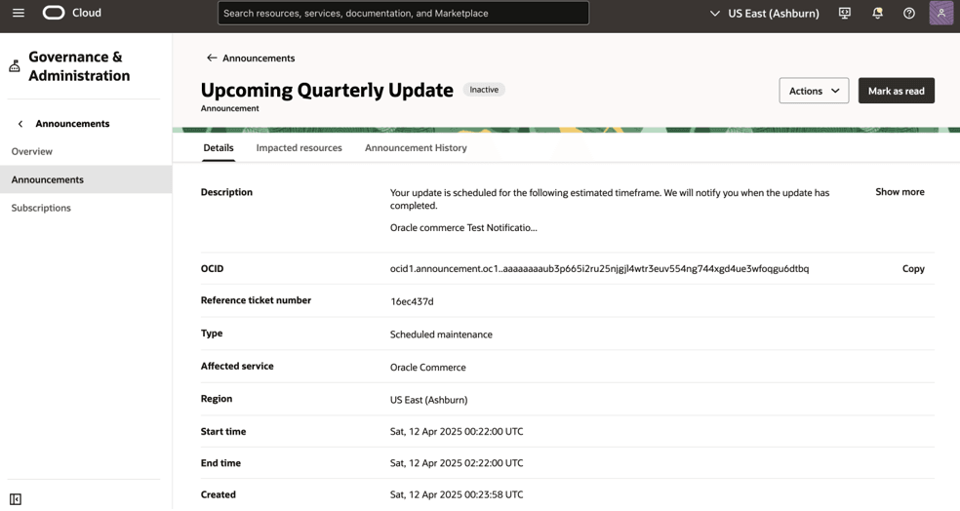The width and height of the screenshot is (960, 511).
Task: Click the Created time value 00:23:58 UTC
Action: [457, 494]
